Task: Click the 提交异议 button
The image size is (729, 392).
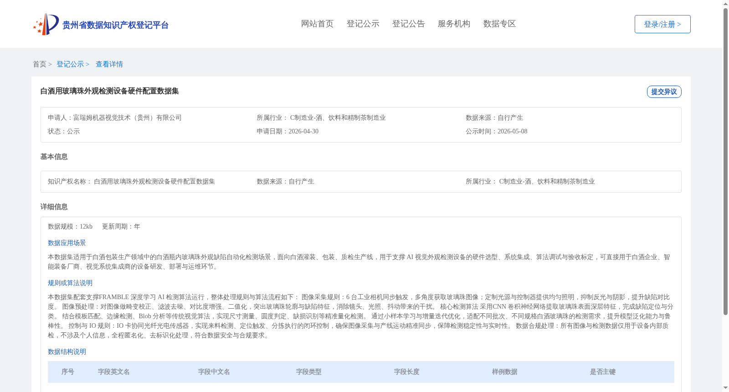Action: [x=664, y=92]
